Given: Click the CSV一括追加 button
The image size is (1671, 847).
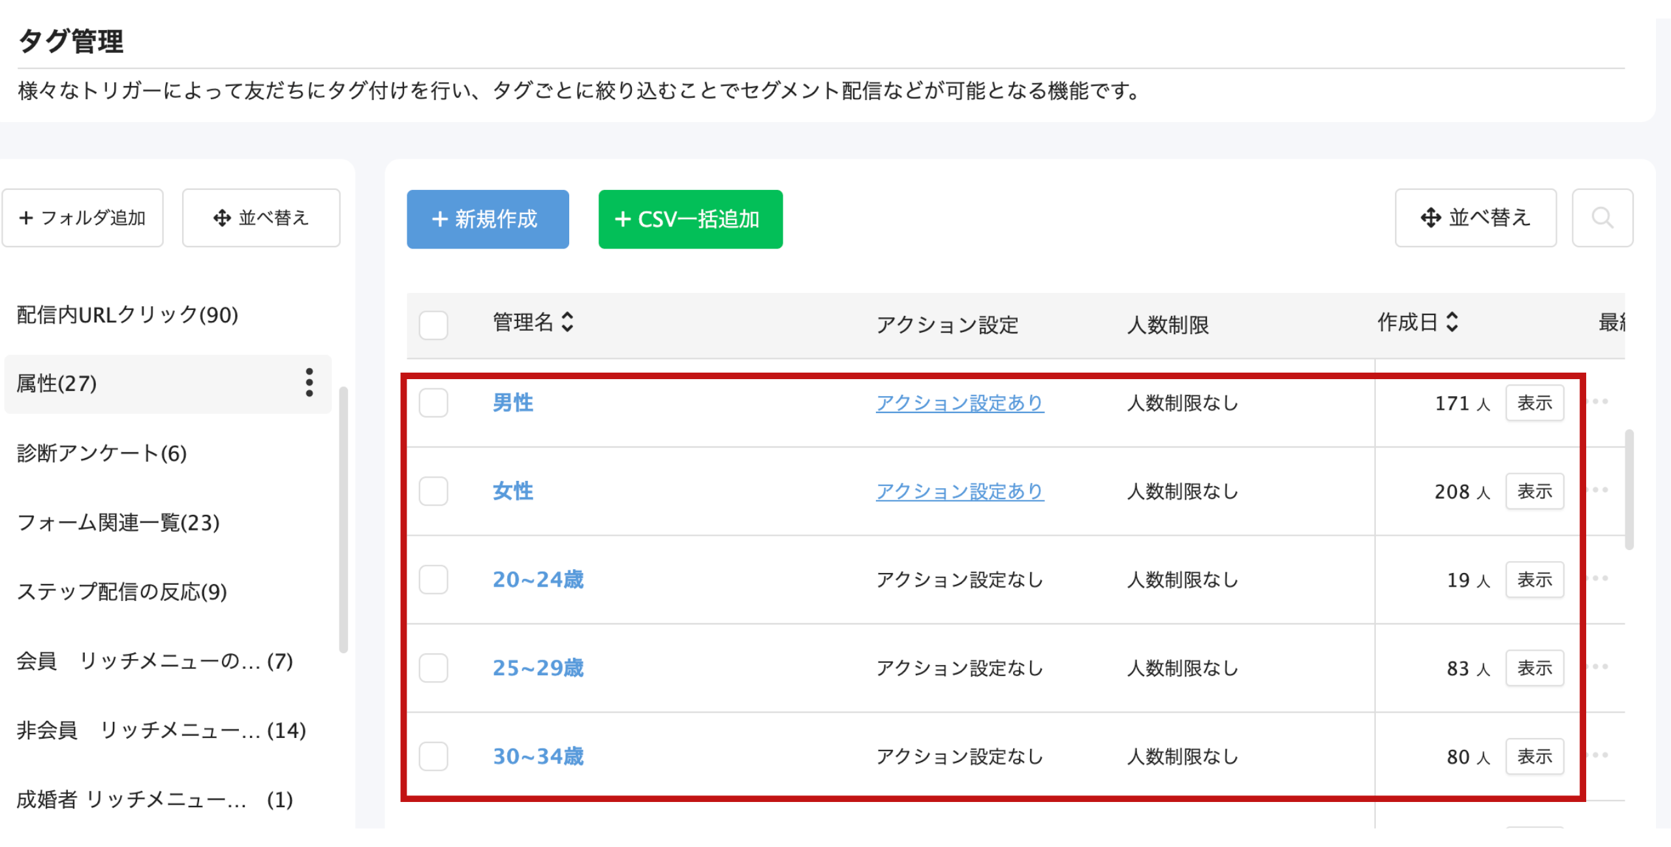Looking at the screenshot, I should (x=691, y=219).
